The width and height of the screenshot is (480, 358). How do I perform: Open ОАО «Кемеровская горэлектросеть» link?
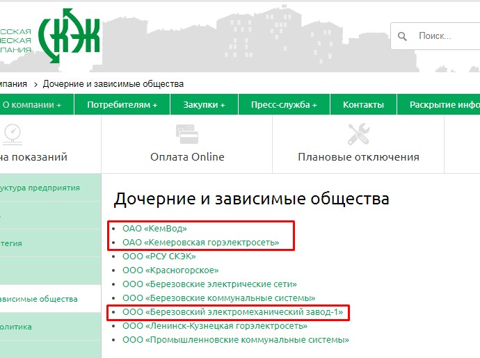click(201, 243)
